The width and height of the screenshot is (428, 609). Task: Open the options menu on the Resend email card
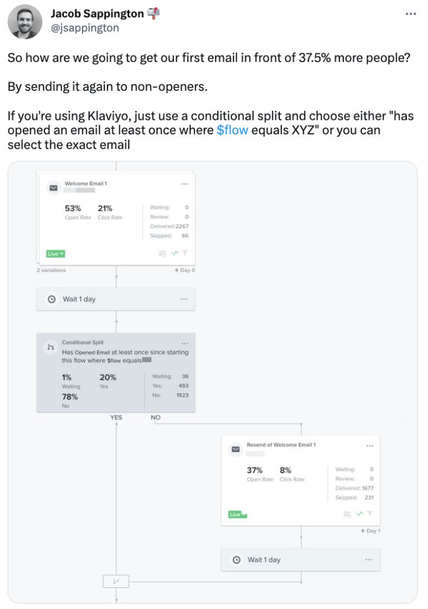[369, 445]
